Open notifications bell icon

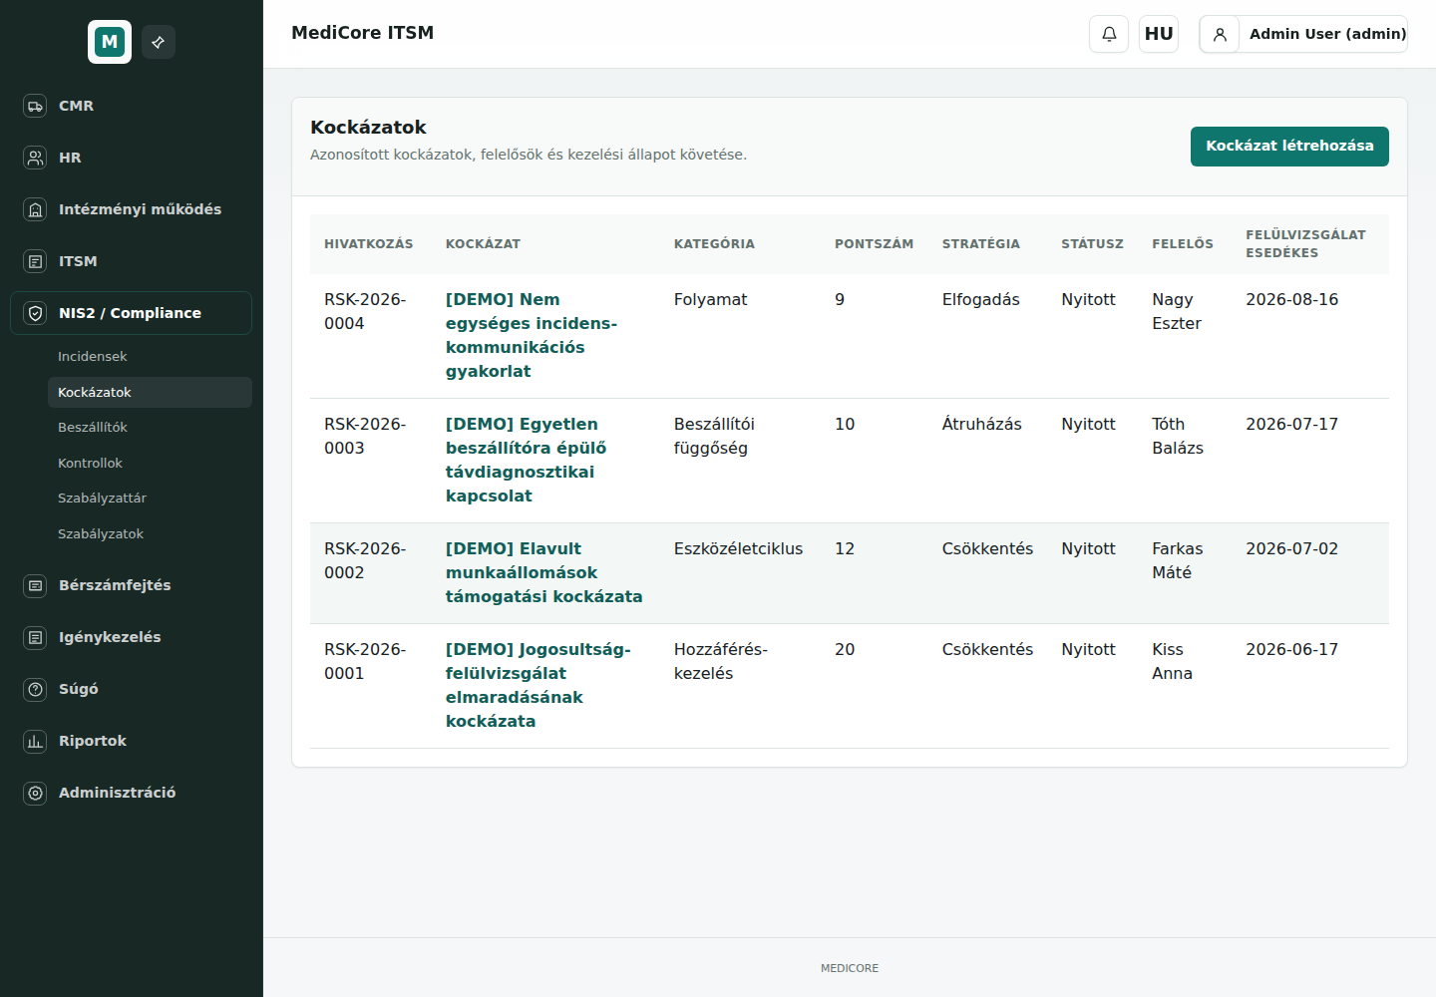coord(1109,34)
